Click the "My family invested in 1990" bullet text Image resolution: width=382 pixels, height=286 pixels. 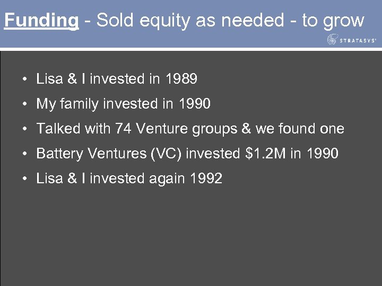click(123, 104)
